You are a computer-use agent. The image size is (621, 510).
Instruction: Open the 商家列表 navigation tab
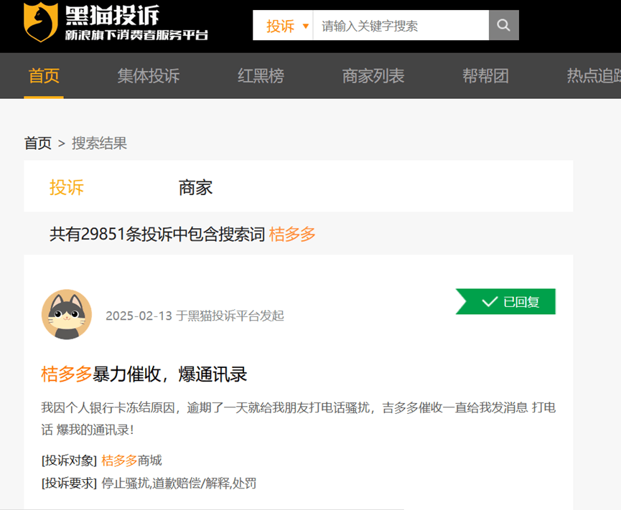click(x=373, y=76)
